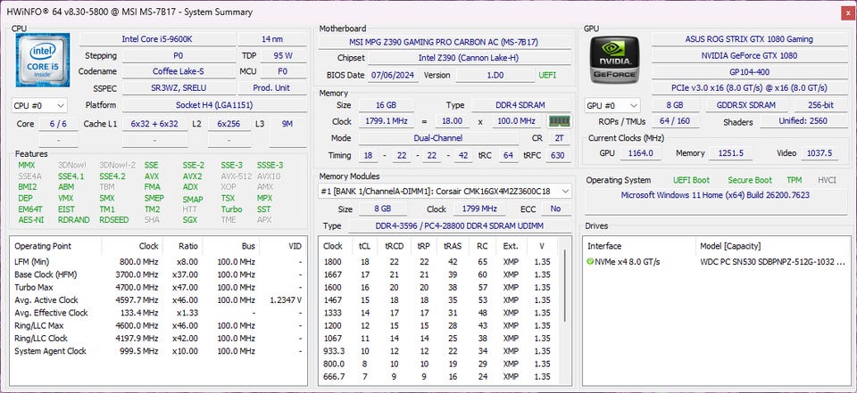This screenshot has height=393, width=857.
Task: Click the GDDR5X SDRAM field
Action: pyautogui.click(x=747, y=105)
